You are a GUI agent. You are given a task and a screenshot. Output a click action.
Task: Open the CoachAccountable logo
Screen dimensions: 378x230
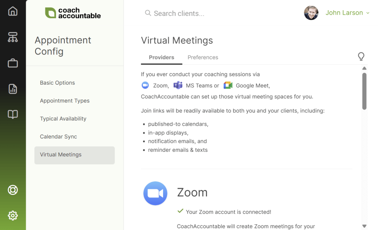coord(73,13)
